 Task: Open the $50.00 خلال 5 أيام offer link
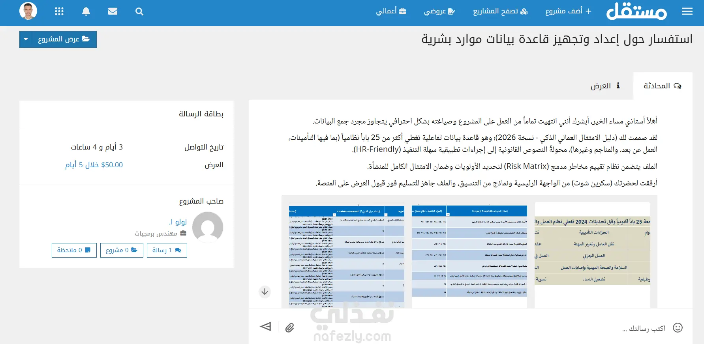point(94,165)
